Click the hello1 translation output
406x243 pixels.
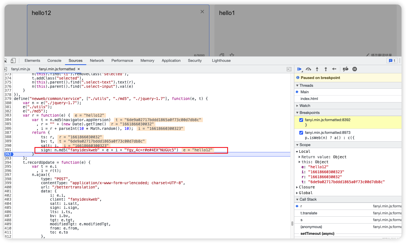tap(227, 13)
